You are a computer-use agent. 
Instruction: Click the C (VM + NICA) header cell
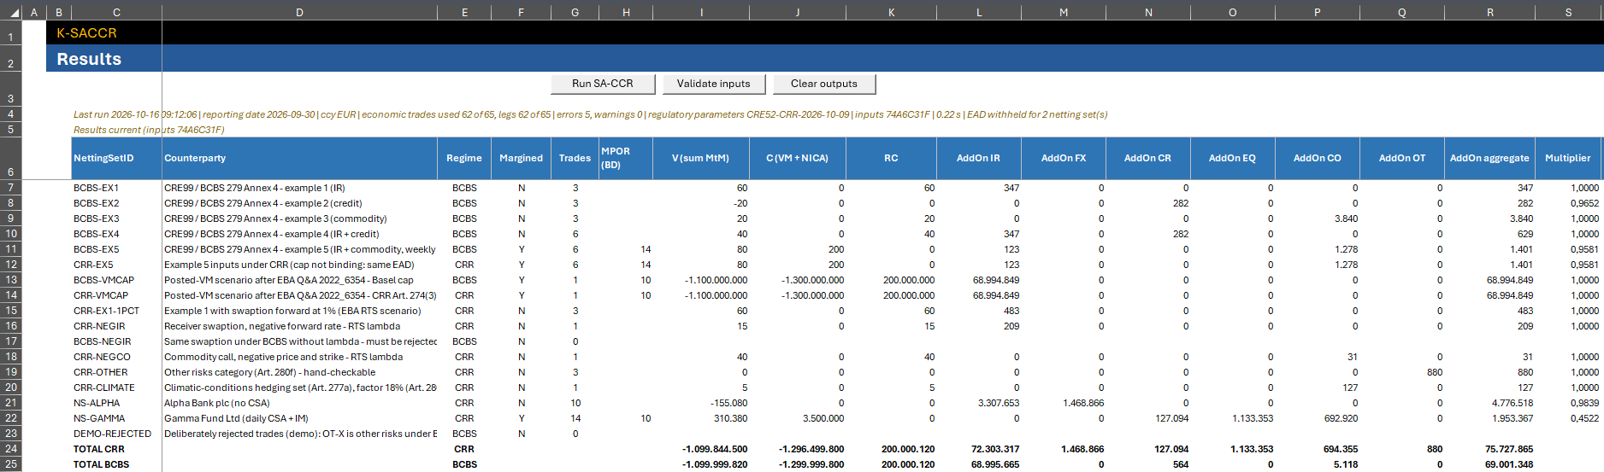[798, 158]
